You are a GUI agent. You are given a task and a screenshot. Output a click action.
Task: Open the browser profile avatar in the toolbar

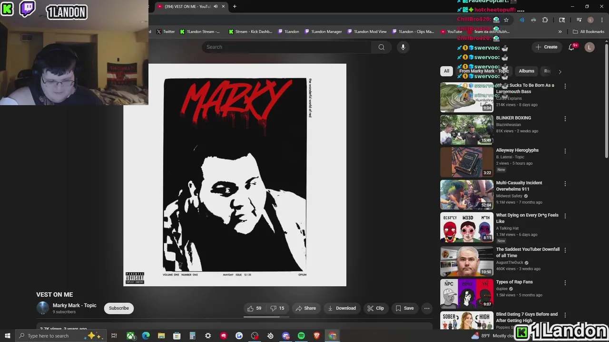[x=590, y=20]
